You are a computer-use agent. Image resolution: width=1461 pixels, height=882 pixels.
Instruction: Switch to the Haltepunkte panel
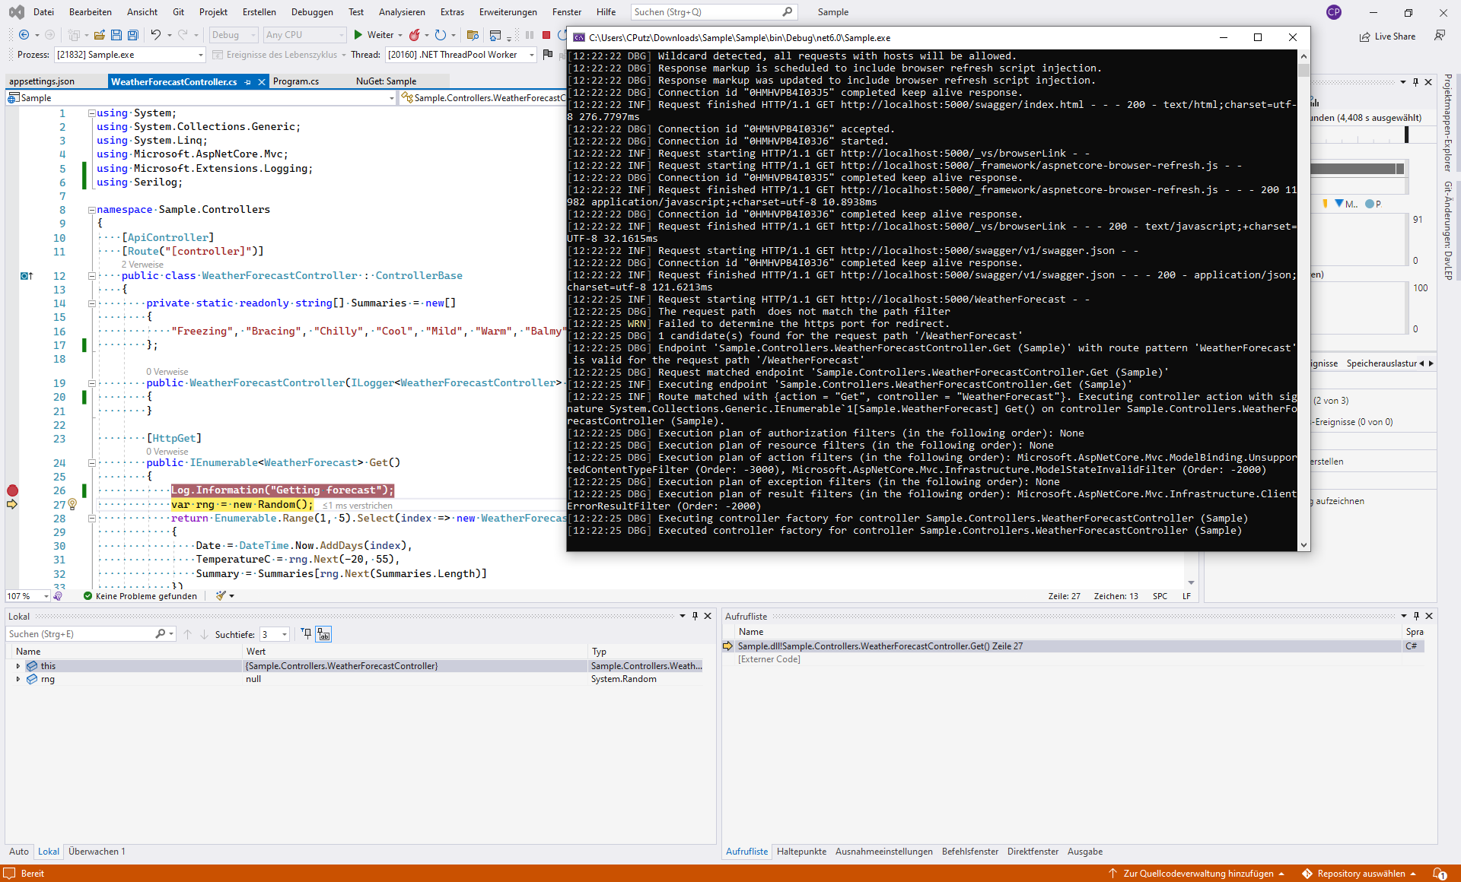pyautogui.click(x=801, y=852)
